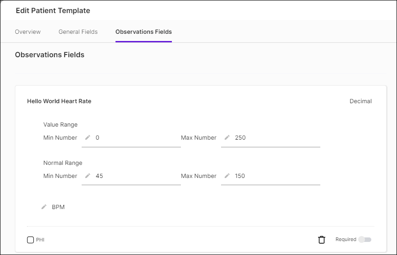The image size is (397, 255).
Task: Click Value Range min field showing 0
Action: [135, 138]
